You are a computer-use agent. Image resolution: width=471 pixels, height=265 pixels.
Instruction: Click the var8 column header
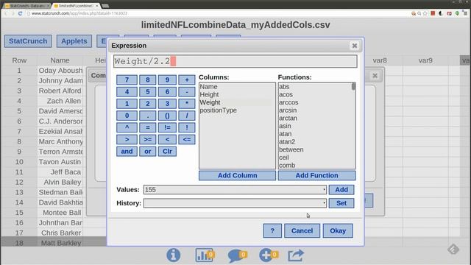[380, 60]
